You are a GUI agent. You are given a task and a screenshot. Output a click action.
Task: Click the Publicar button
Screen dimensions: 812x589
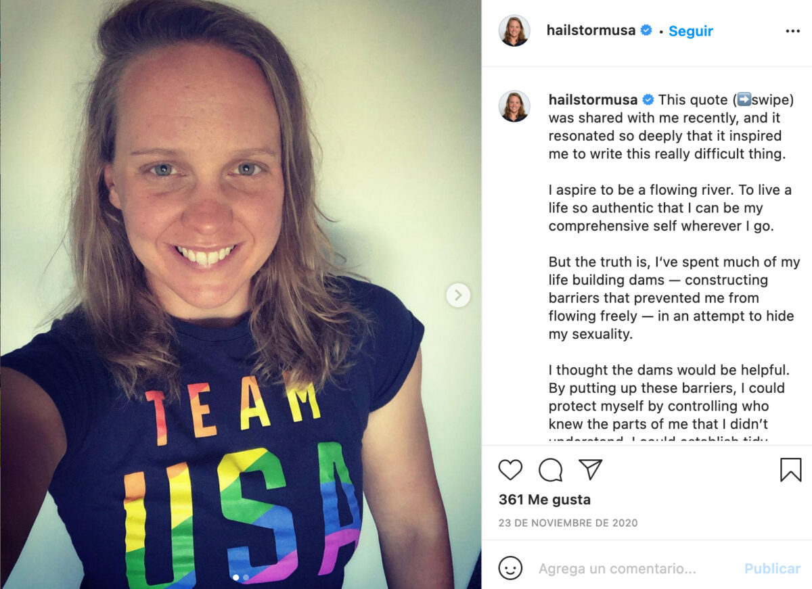point(772,569)
